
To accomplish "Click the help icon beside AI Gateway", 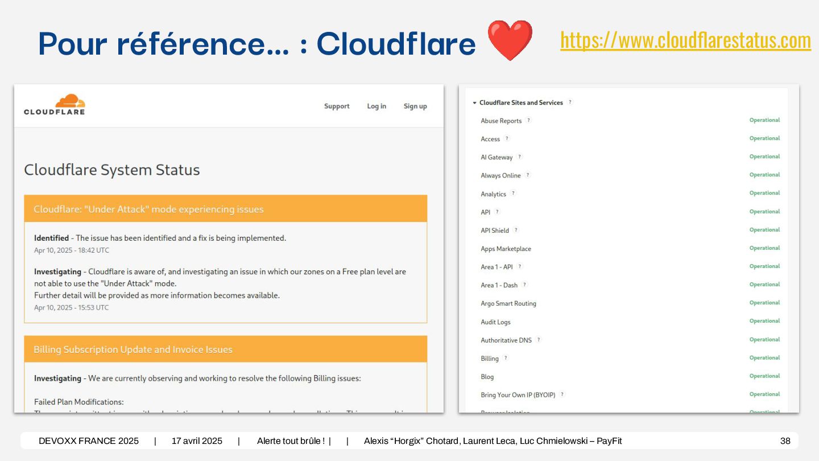I will pos(519,157).
